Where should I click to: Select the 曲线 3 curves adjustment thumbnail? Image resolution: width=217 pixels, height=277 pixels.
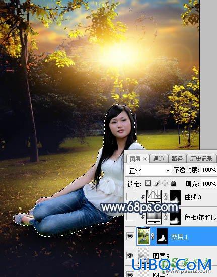(x=154, y=196)
